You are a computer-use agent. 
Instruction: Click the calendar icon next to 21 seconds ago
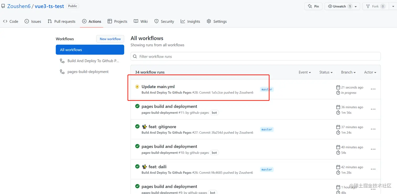pyautogui.click(x=338, y=87)
